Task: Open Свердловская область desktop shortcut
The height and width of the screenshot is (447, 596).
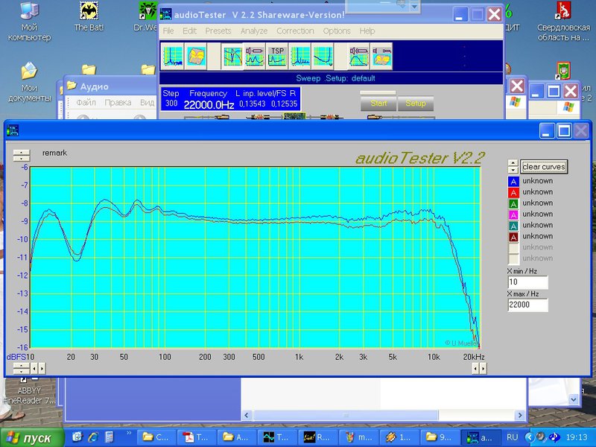Action: 563,22
